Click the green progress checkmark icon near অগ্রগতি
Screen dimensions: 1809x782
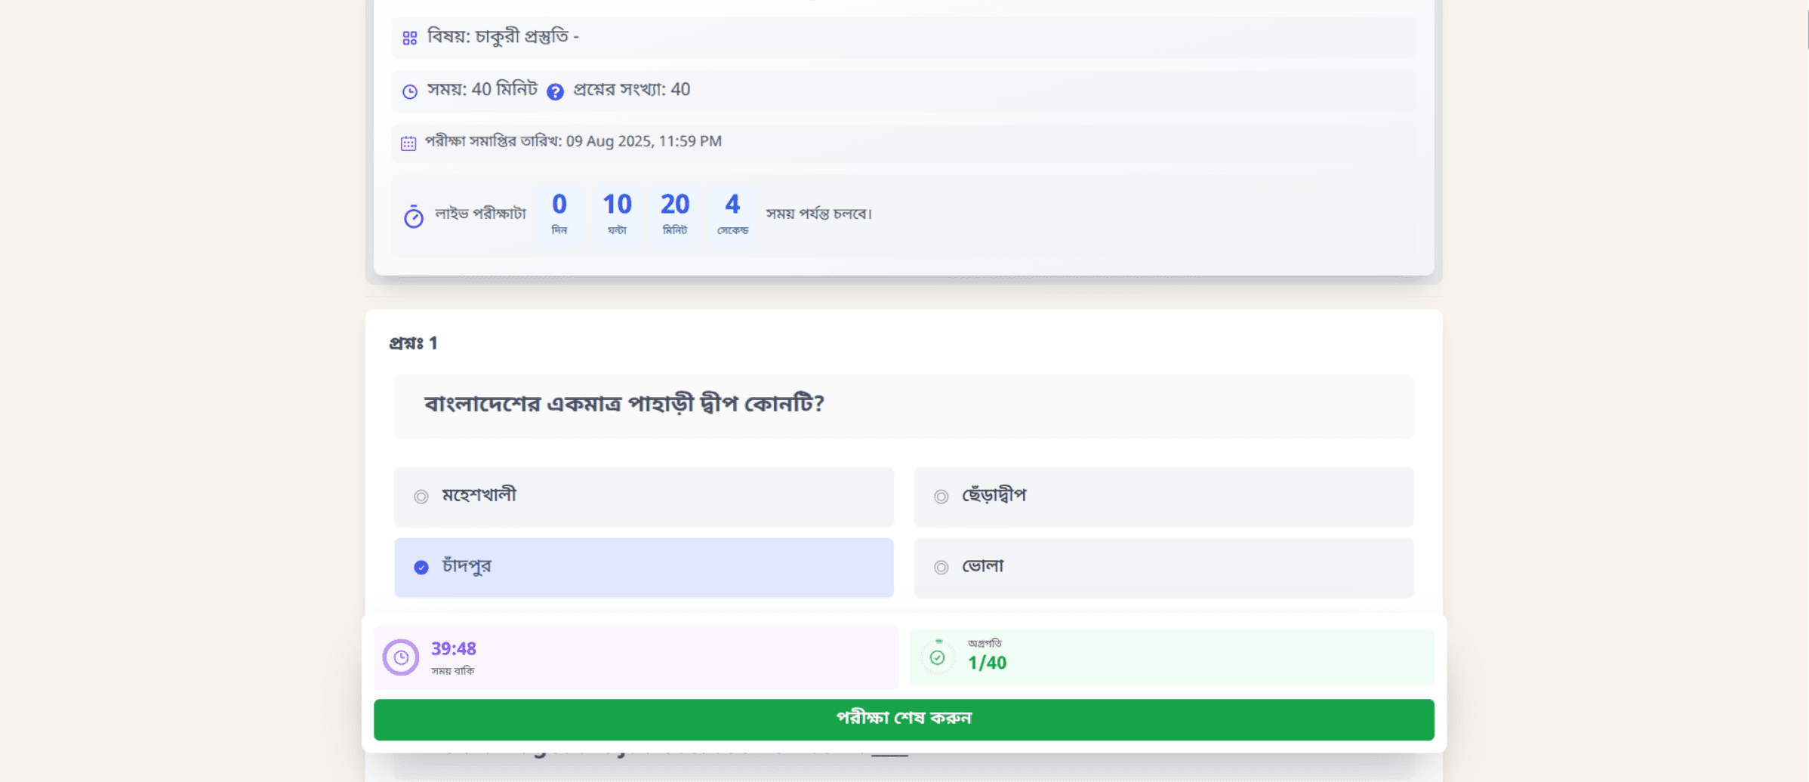tap(938, 657)
